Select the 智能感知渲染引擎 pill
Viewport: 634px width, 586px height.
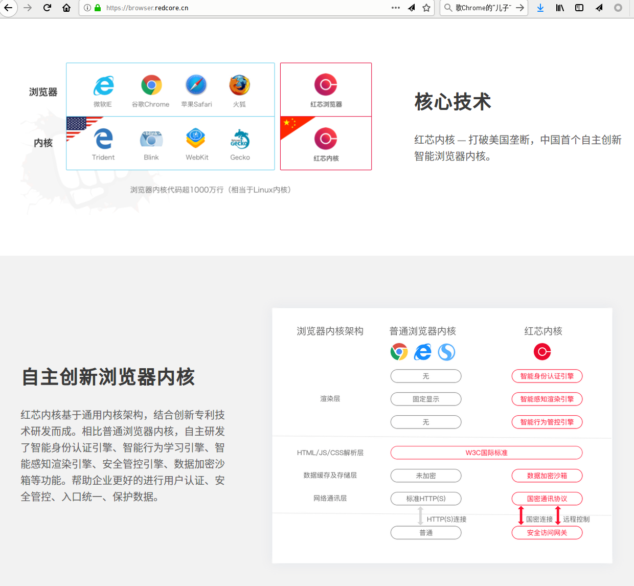point(547,399)
